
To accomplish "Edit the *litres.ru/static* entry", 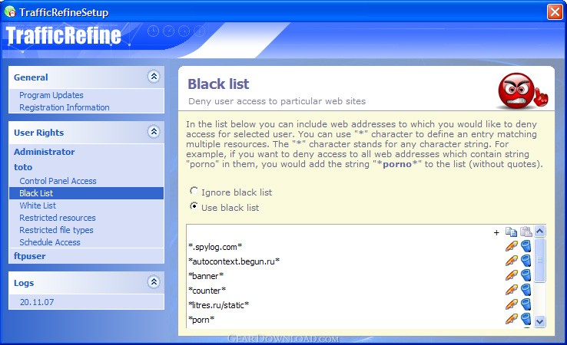I will (x=512, y=304).
